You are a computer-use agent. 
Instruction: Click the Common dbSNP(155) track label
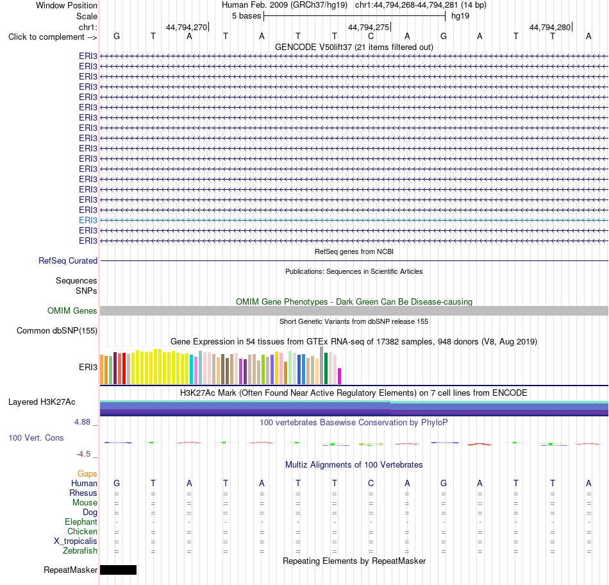[x=56, y=331]
